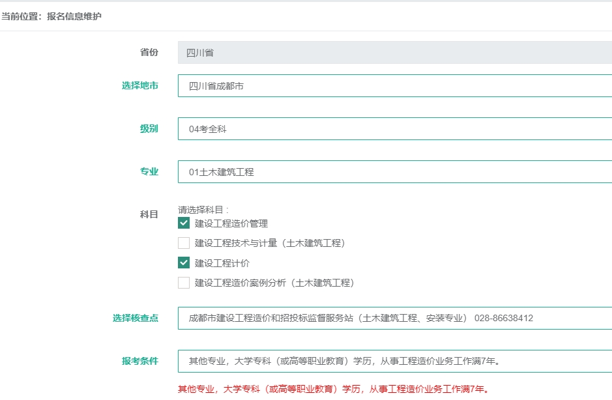Uncheck the 建设工程计价 checkbox
Image resolution: width=612 pixels, height=400 pixels.
184,263
